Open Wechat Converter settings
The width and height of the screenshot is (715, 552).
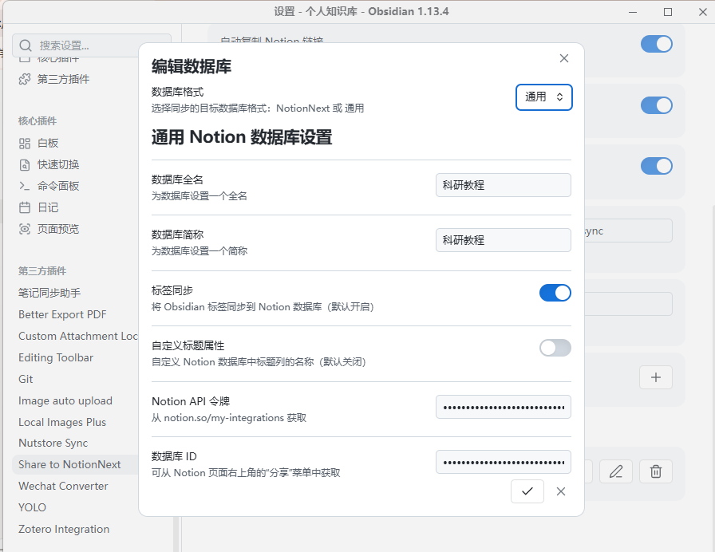[63, 486]
